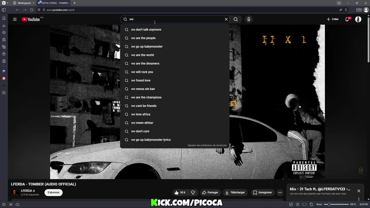Image resolution: width=370 pixels, height=208 pixels.
Task: Choose "we go up babymonster lyrics" suggestion
Action: tap(175, 140)
